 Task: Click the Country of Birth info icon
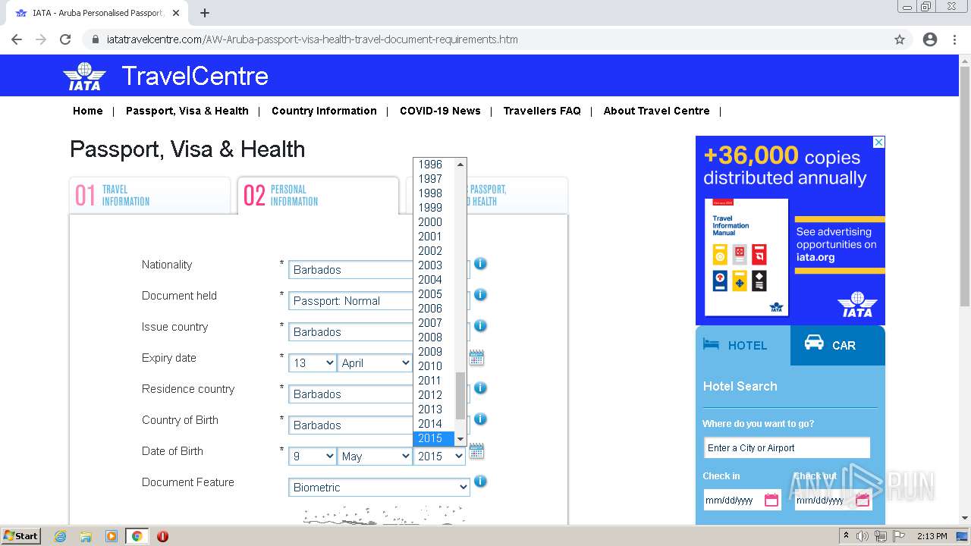tap(480, 419)
